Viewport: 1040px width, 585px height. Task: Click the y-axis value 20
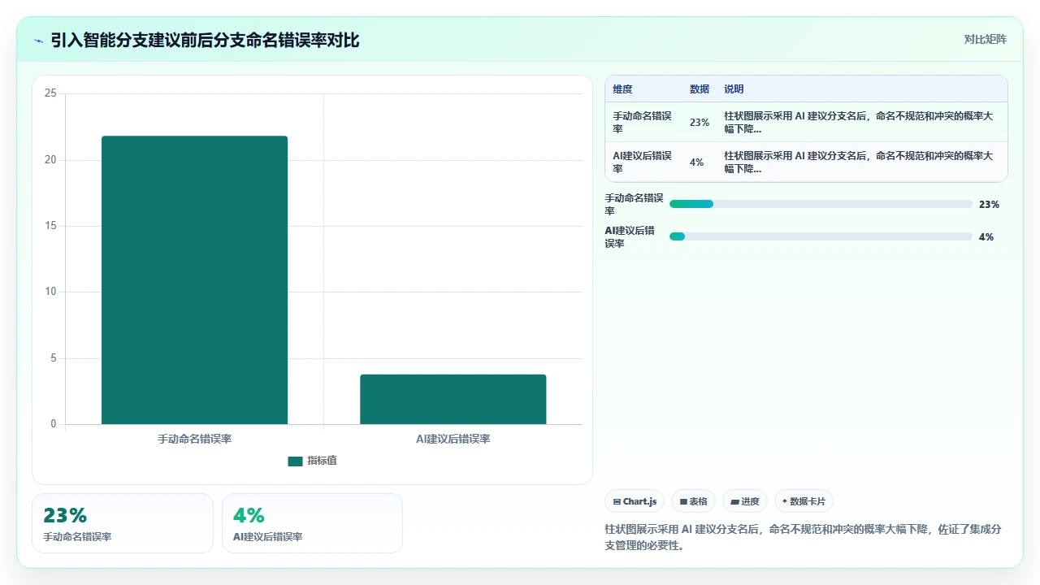(x=50, y=160)
